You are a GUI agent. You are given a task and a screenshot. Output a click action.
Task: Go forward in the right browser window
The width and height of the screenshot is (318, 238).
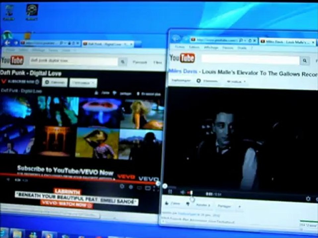185,39
